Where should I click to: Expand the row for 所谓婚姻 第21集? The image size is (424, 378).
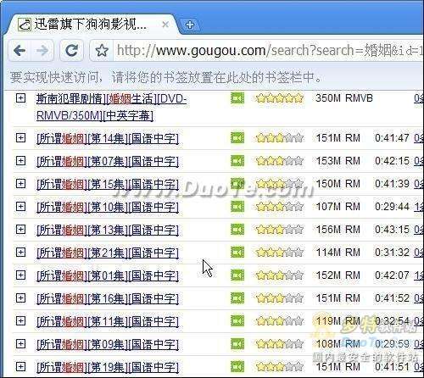(x=20, y=252)
